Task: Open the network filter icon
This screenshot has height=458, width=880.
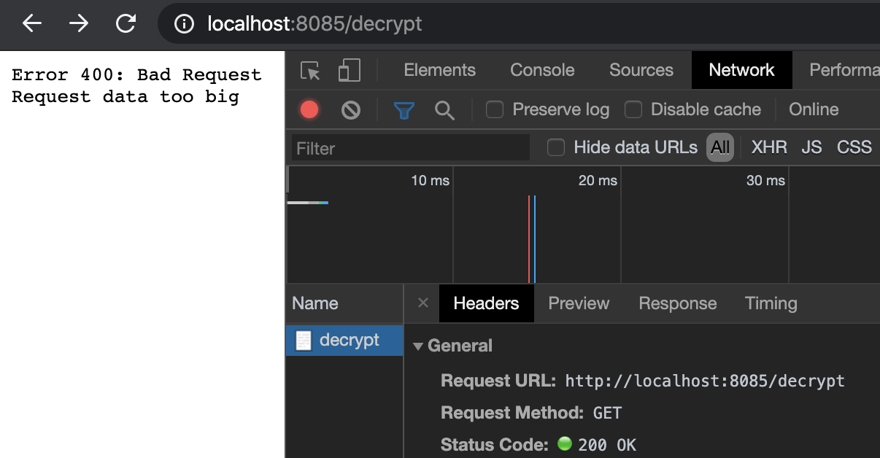Action: 404,109
